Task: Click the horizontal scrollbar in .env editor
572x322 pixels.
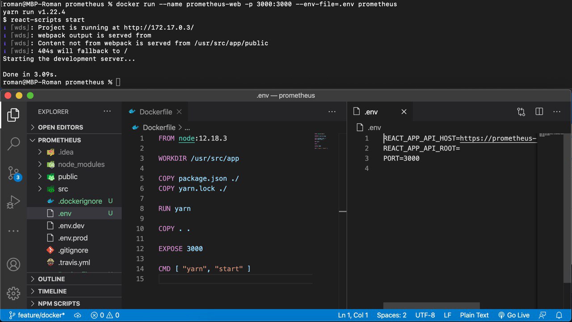Action: (x=432, y=306)
